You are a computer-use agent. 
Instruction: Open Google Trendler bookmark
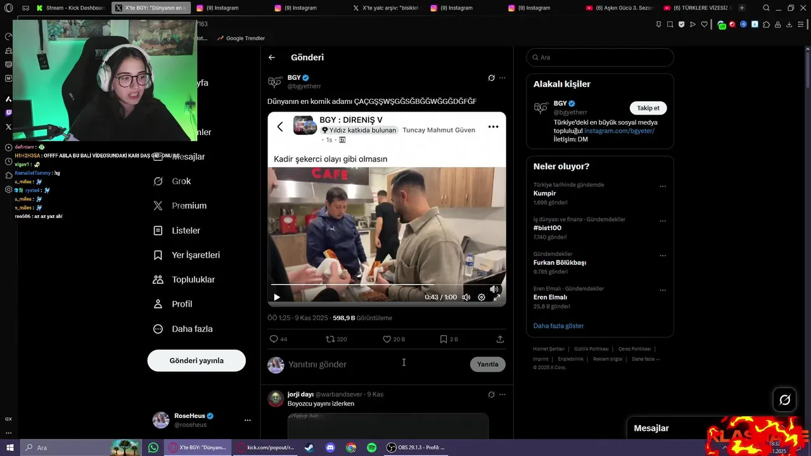(241, 39)
